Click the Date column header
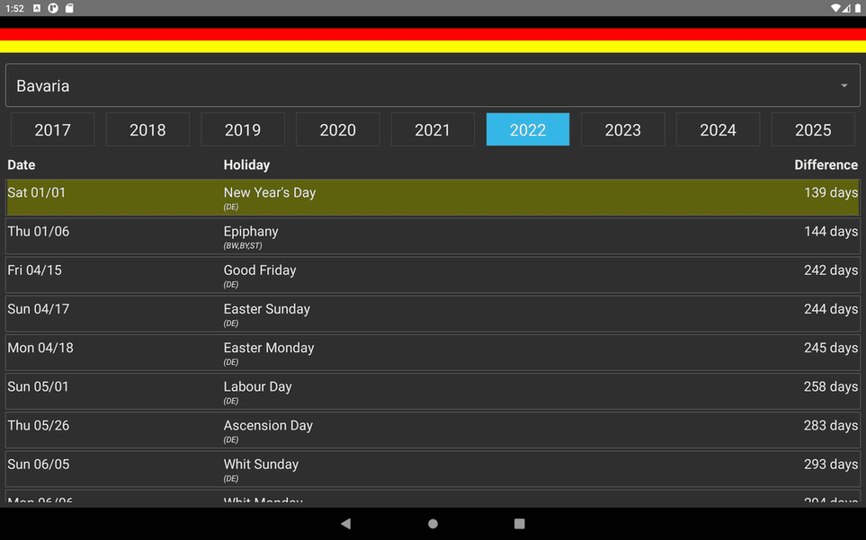Screen dimensions: 866x540 click(21, 164)
